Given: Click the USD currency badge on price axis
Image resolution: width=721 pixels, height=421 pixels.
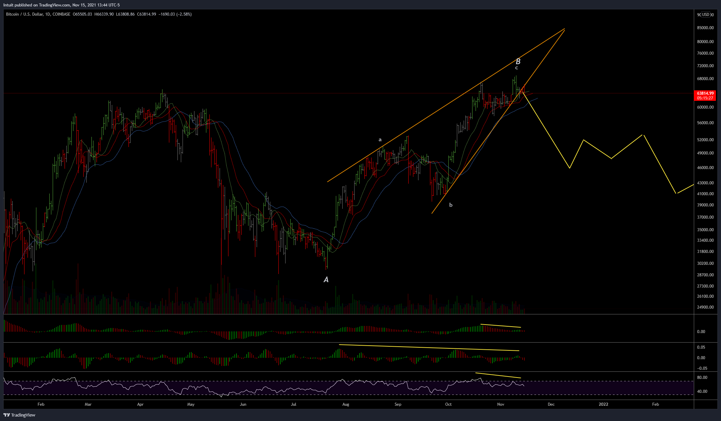Looking at the screenshot, I should 706,15.
